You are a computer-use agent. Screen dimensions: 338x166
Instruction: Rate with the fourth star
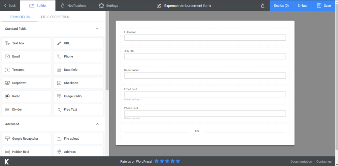[x=172, y=161]
